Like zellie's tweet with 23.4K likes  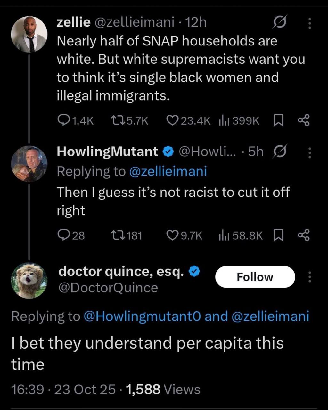(x=172, y=120)
